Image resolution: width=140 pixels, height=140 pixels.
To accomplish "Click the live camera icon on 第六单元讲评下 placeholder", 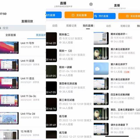I will (97, 69).
